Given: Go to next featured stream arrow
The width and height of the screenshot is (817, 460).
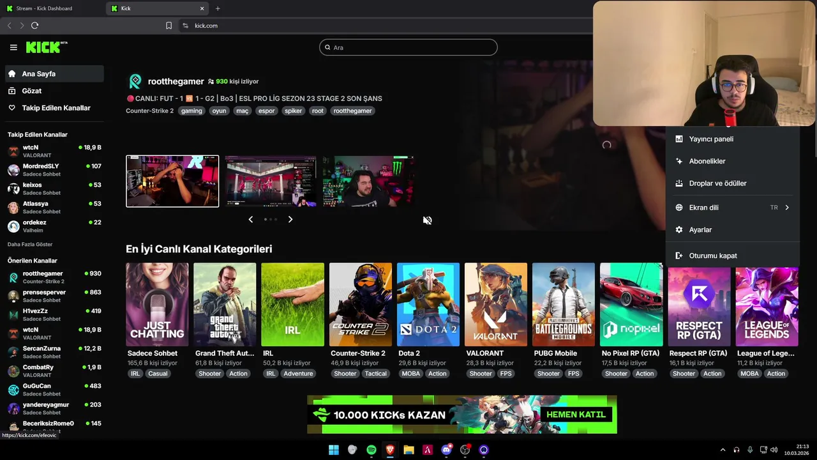Looking at the screenshot, I should click(290, 219).
